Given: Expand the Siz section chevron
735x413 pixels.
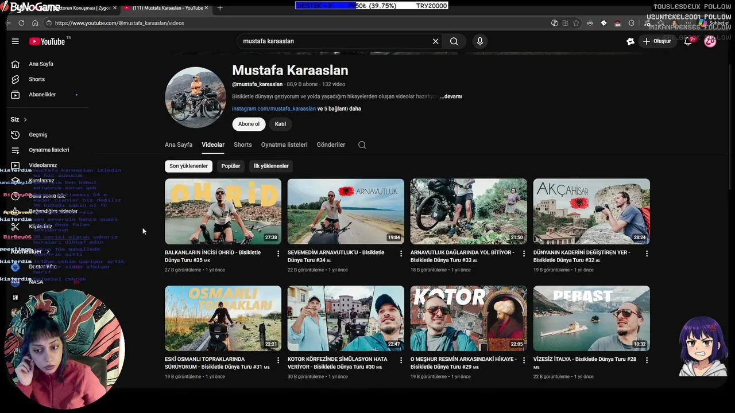Looking at the screenshot, I should (x=25, y=119).
